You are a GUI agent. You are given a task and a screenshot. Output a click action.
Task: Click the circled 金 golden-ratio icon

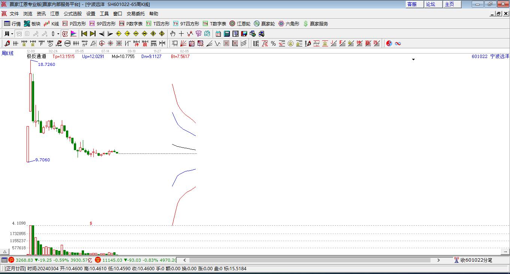[x=290, y=43]
